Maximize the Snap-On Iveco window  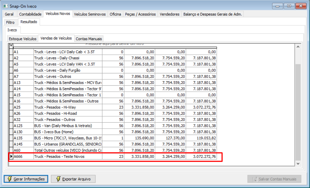tap(289, 6)
